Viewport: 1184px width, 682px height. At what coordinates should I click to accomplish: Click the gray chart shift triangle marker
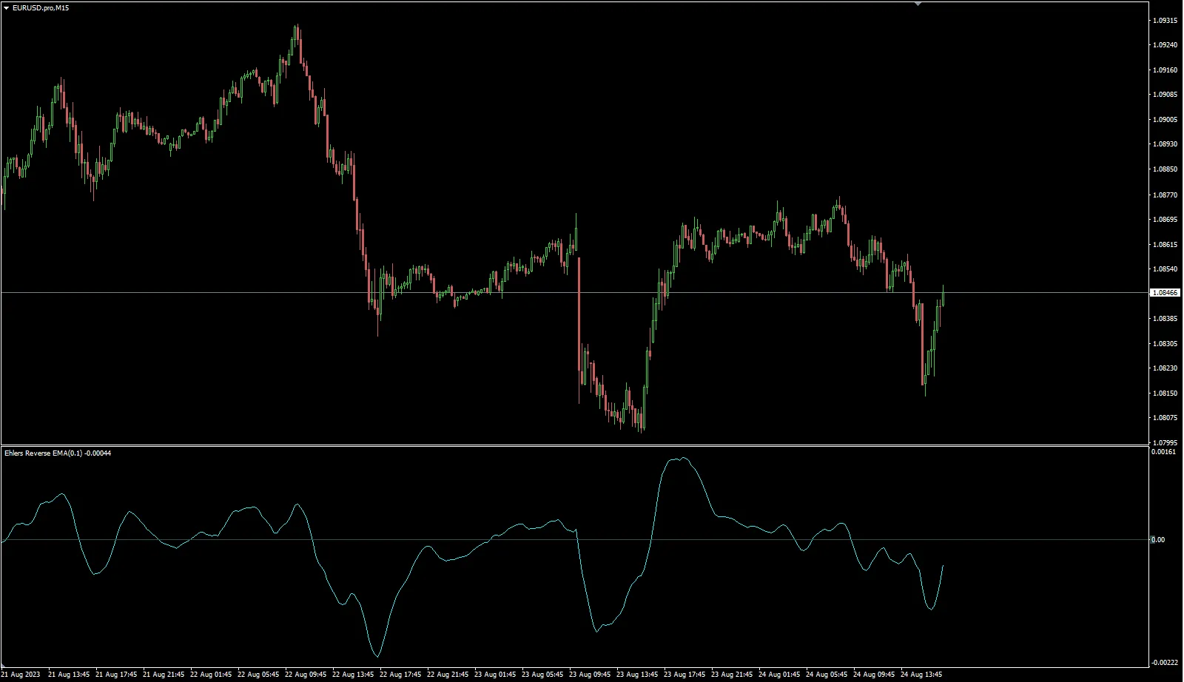[x=918, y=4]
